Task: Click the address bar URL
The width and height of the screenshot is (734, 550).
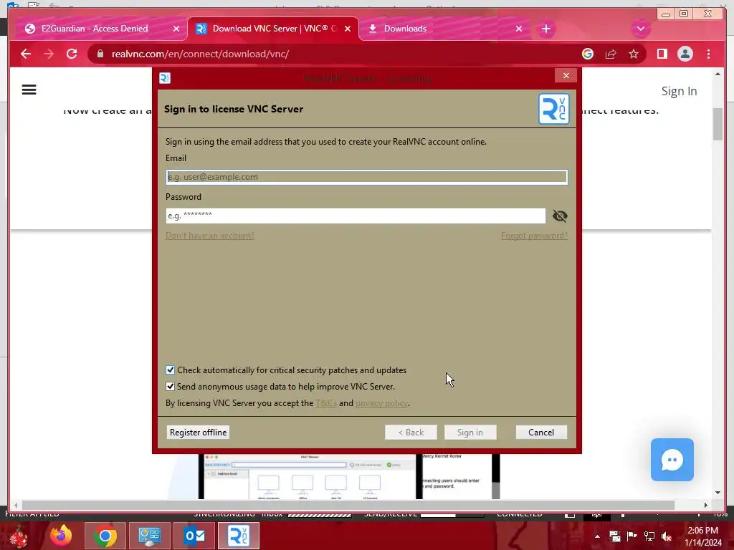Action: point(201,54)
